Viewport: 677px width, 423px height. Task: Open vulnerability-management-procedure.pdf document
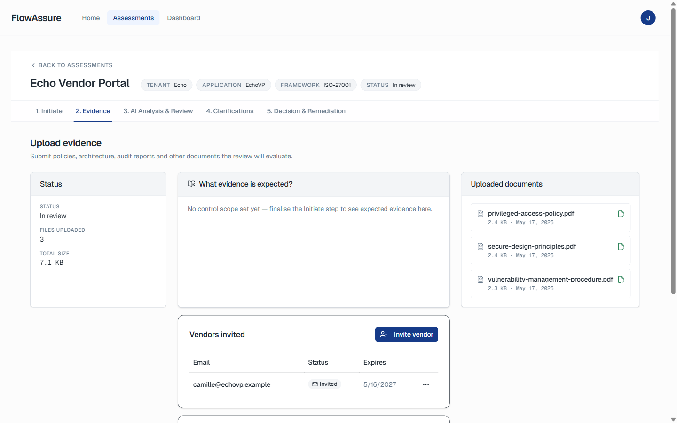point(551,283)
